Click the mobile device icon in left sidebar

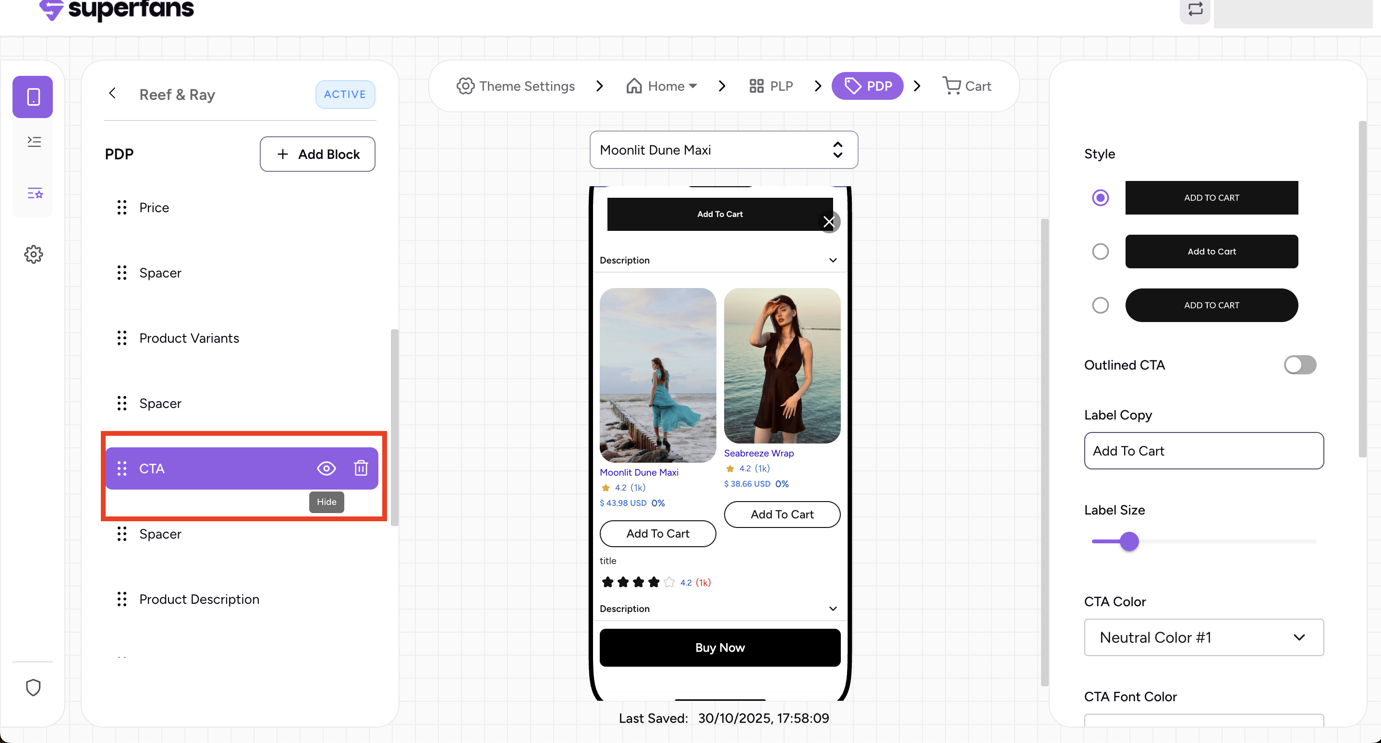pos(33,97)
